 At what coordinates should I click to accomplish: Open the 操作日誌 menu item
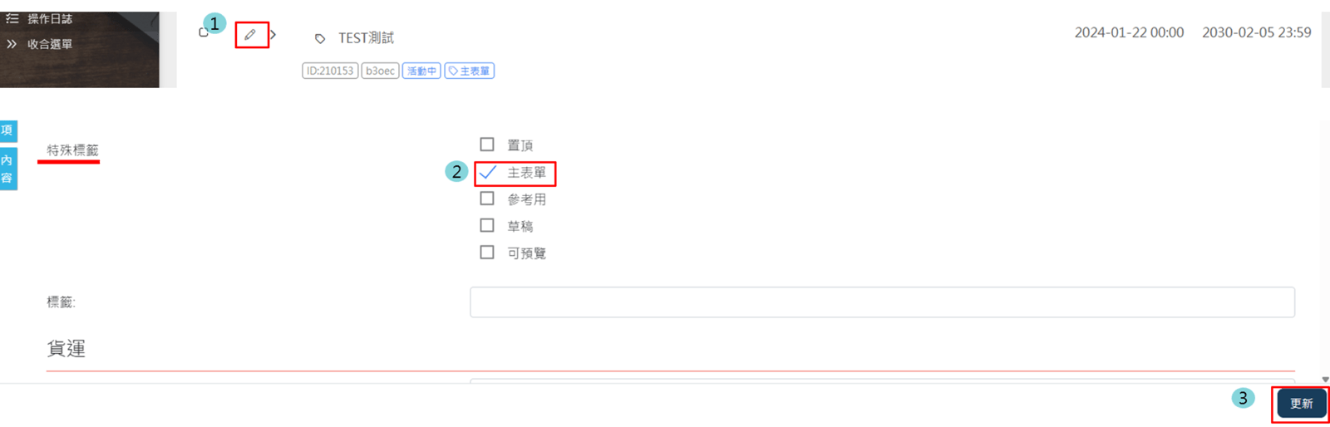tap(50, 18)
